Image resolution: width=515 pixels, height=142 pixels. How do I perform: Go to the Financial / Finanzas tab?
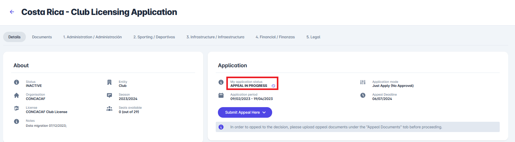pos(275,37)
